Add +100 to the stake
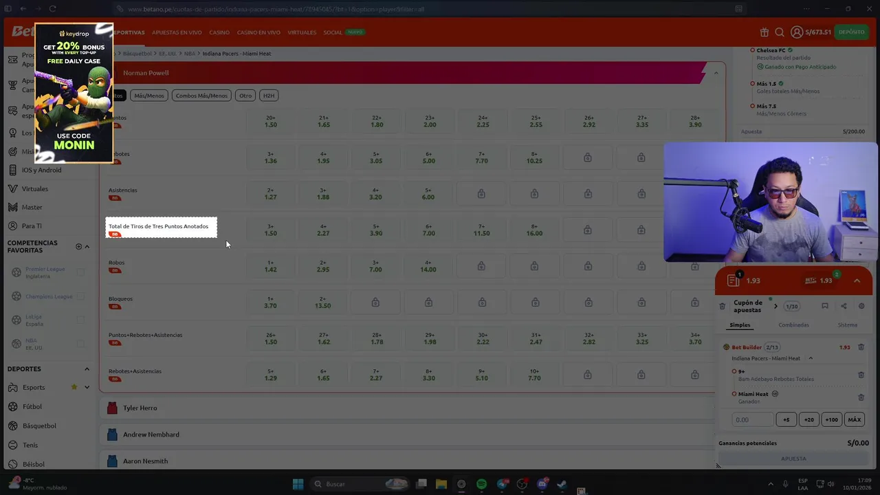880x495 pixels. tap(832, 419)
